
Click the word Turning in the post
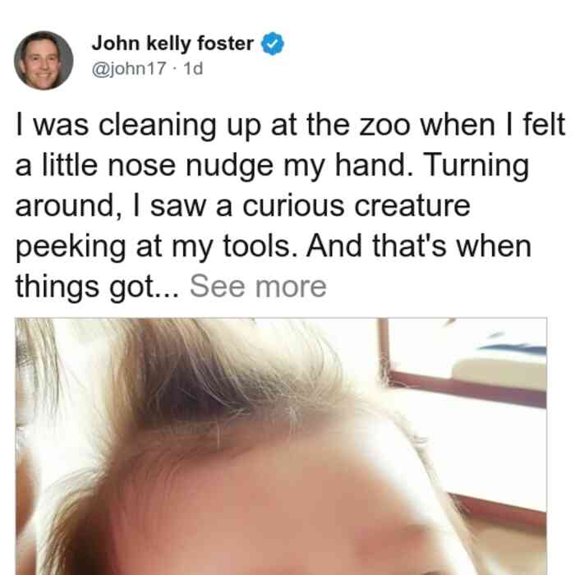coord(476,166)
